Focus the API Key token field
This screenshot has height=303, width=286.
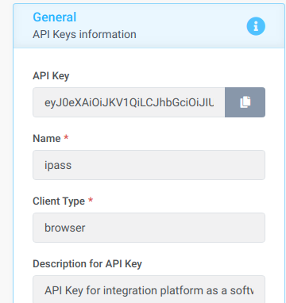point(129,102)
